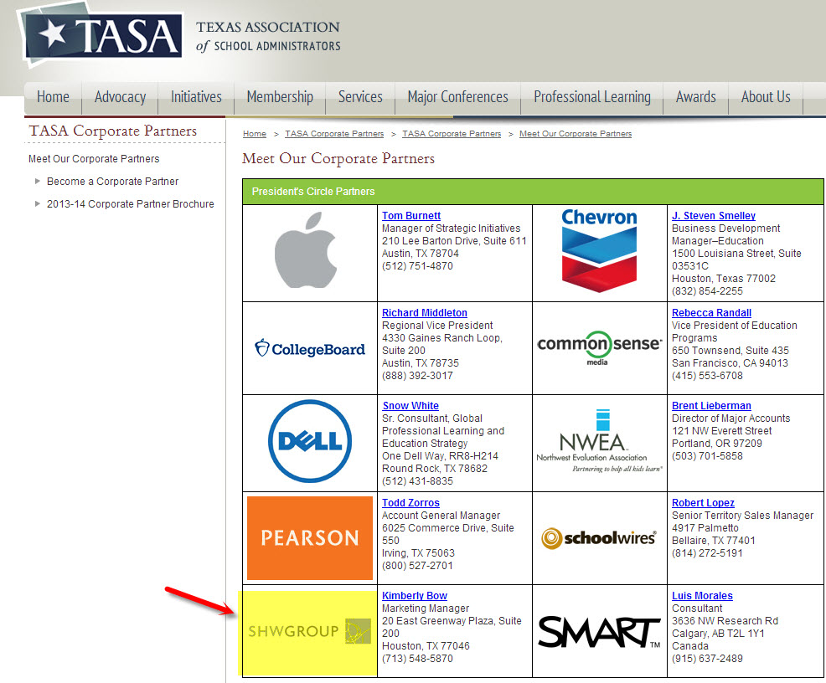Click SHW Group's phone number (713) 548-5870
826x683 pixels.
tap(417, 658)
